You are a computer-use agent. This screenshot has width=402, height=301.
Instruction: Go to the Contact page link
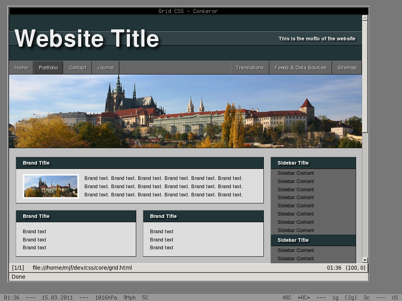point(77,68)
